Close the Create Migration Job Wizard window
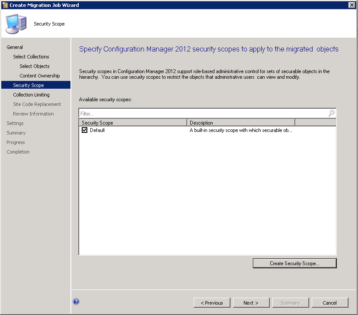 coord(352,5)
